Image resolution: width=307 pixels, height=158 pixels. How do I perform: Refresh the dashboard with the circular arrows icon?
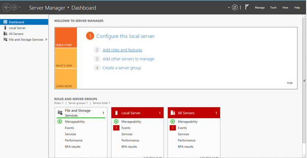click(235, 8)
